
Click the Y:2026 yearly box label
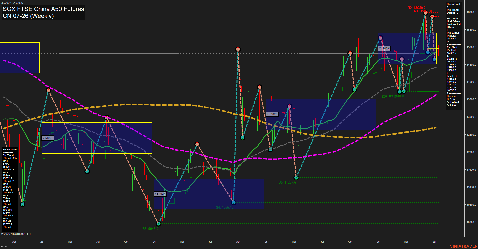384,48
